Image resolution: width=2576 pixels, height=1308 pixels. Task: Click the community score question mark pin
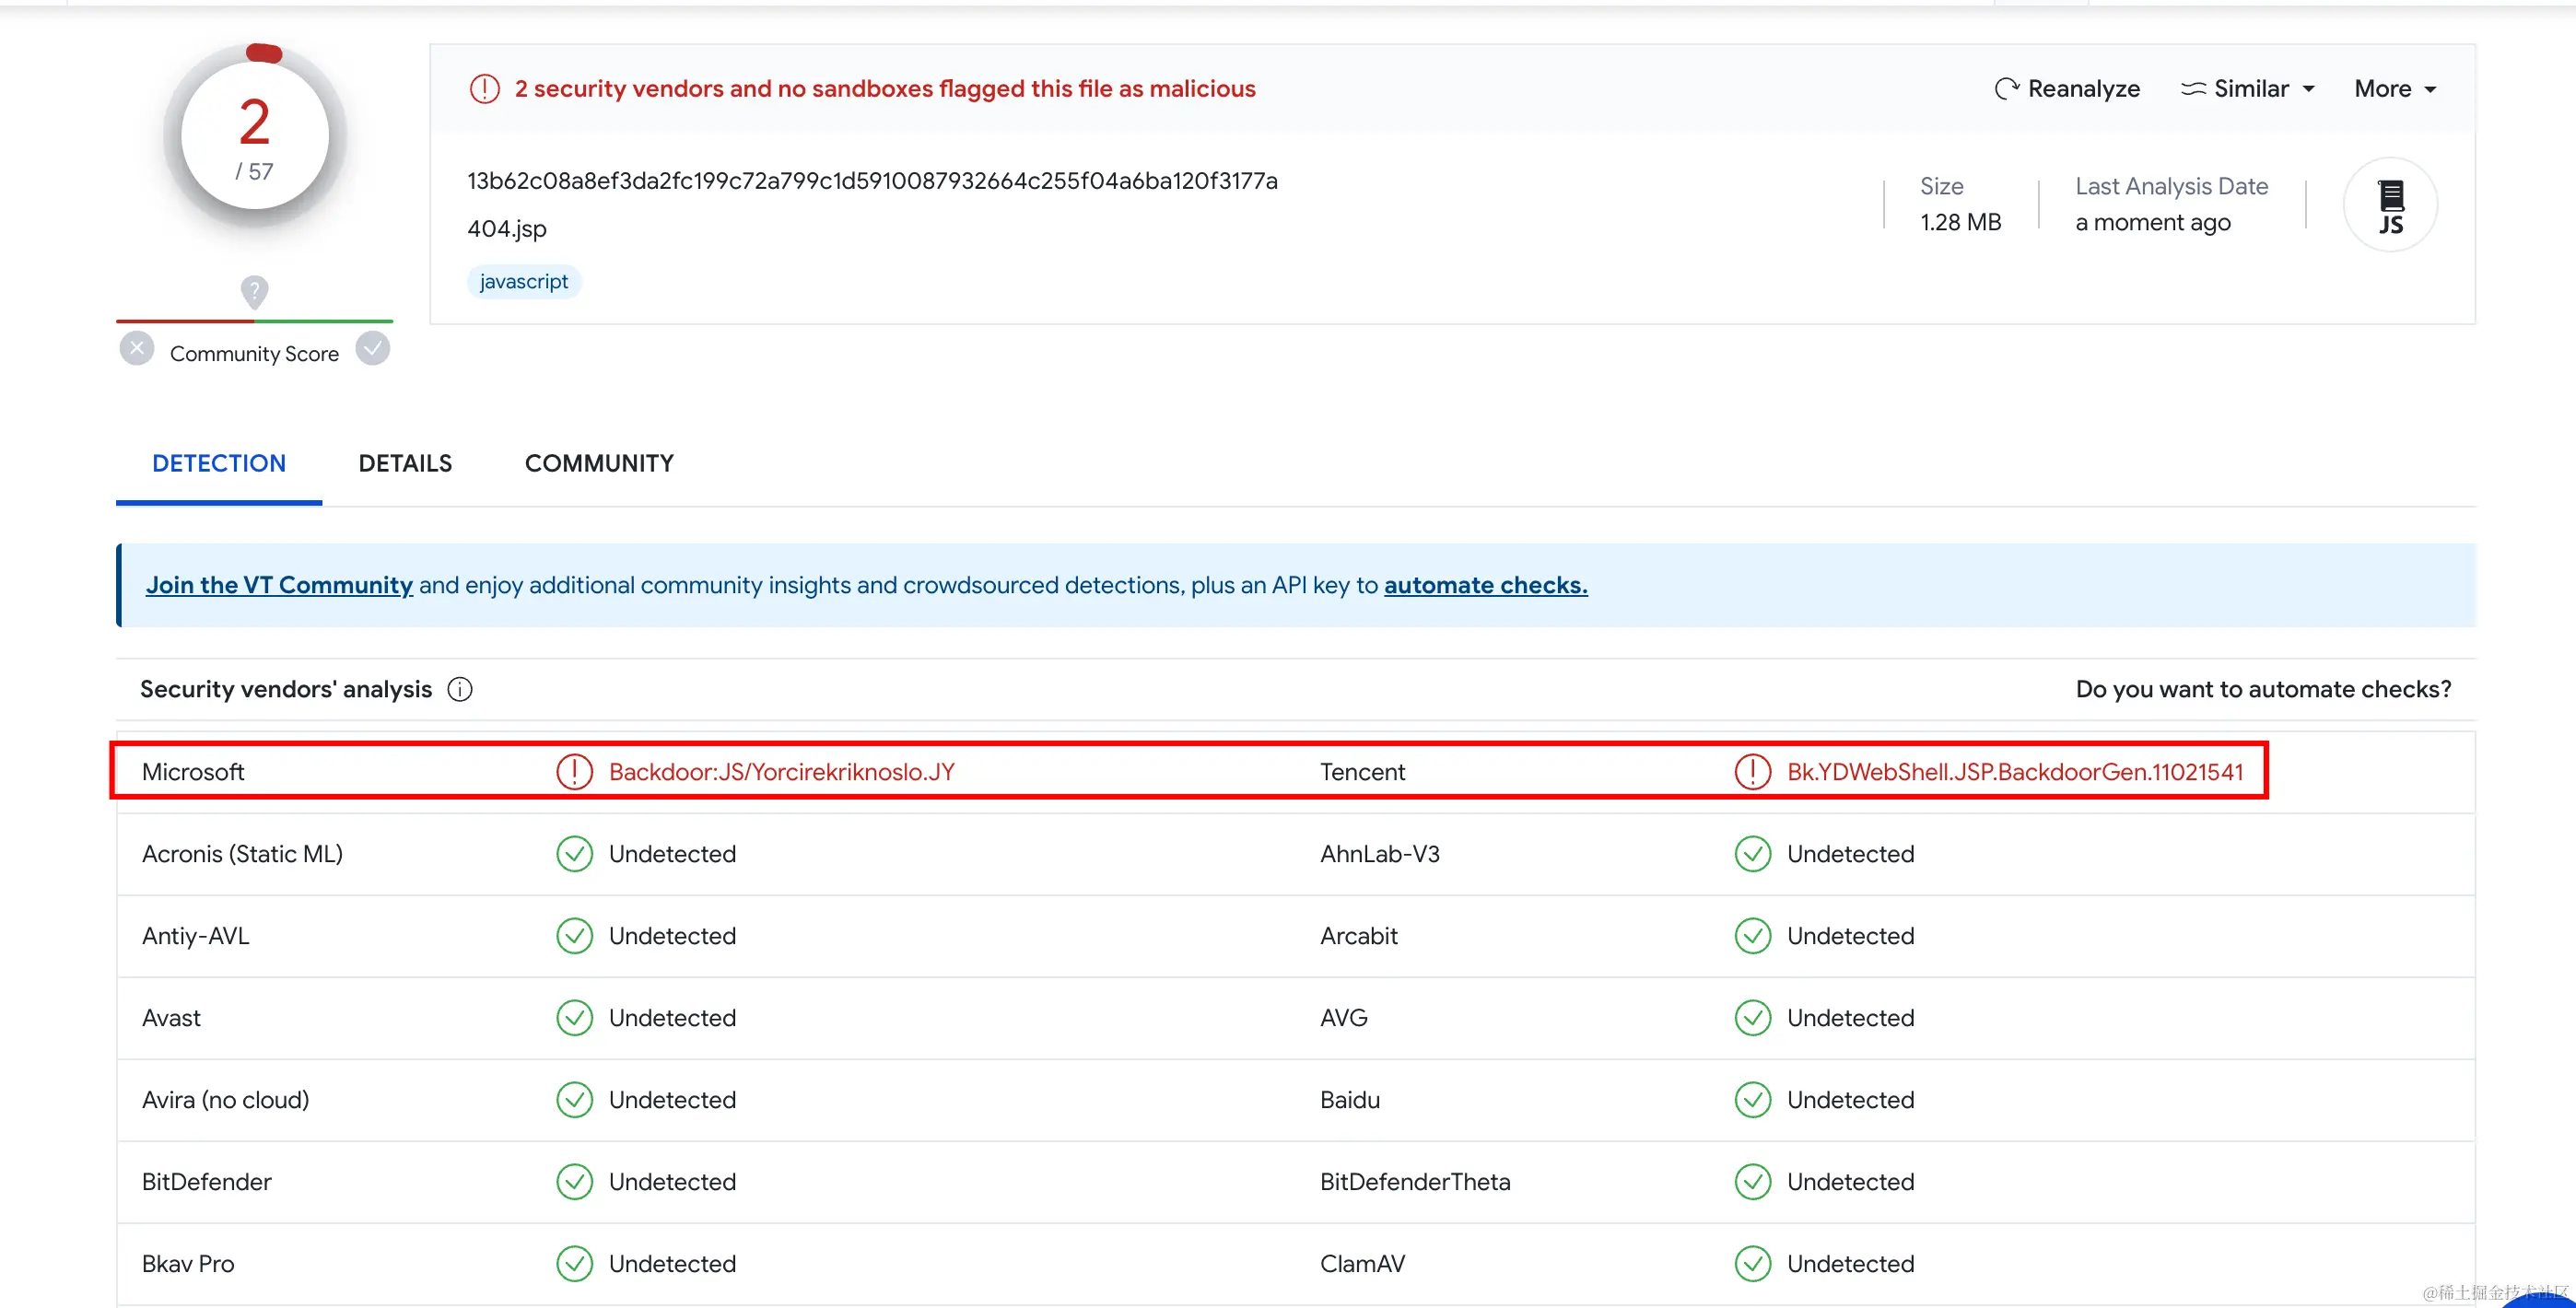(254, 292)
